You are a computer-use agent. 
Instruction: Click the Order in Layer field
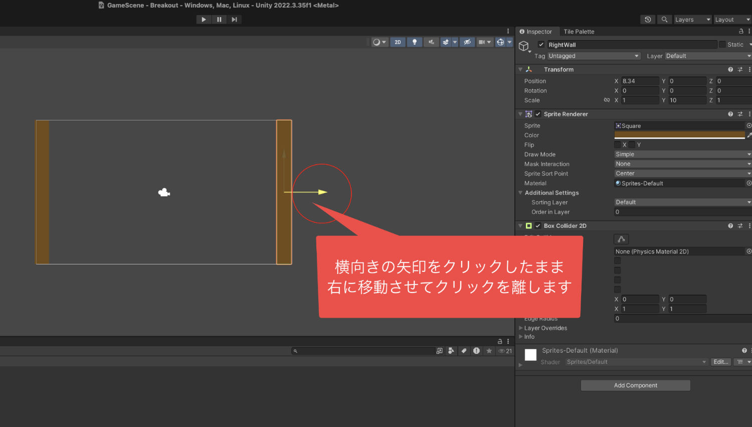pyautogui.click(x=683, y=212)
